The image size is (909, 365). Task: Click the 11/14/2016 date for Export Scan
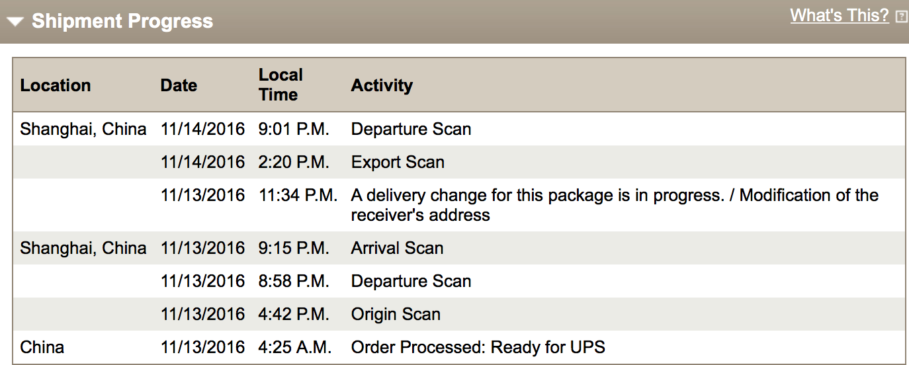point(202,162)
